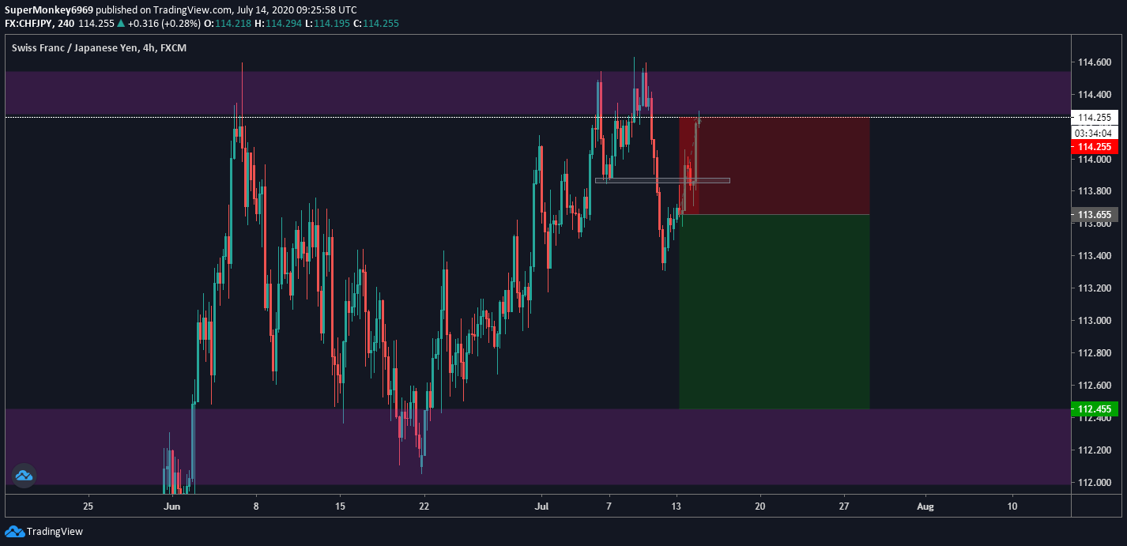Click the 03:34:04 countdown timer label
This screenshot has height=546, width=1127.
[1094, 133]
